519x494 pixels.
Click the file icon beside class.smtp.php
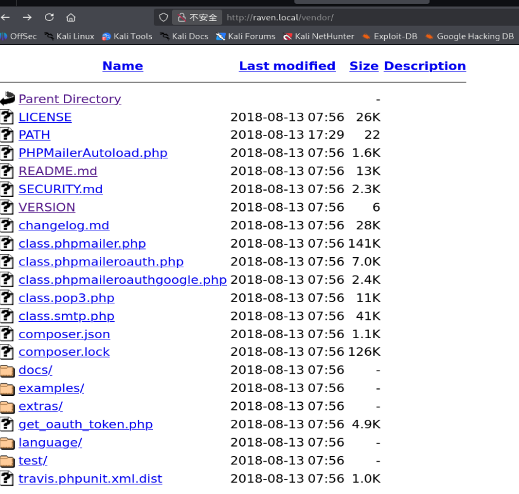7,316
